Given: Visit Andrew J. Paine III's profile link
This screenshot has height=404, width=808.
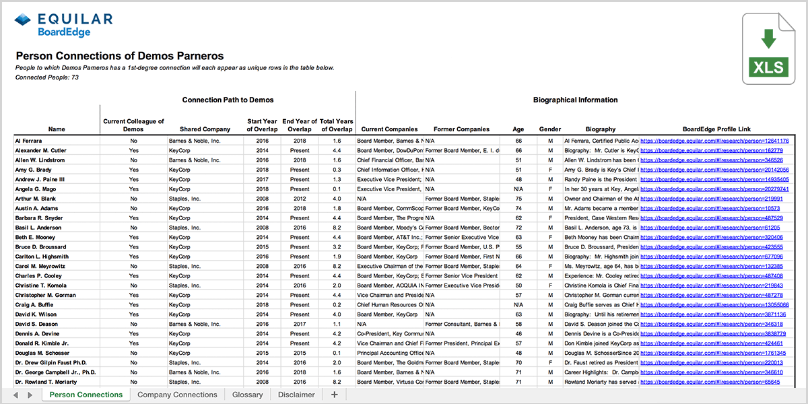Looking at the screenshot, I should [714, 180].
